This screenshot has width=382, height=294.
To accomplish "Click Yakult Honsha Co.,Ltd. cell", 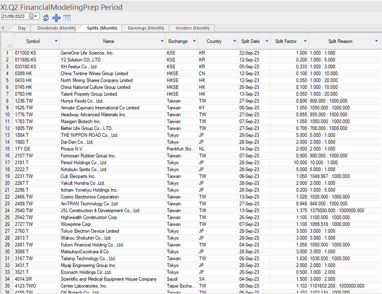I will coord(112,183).
